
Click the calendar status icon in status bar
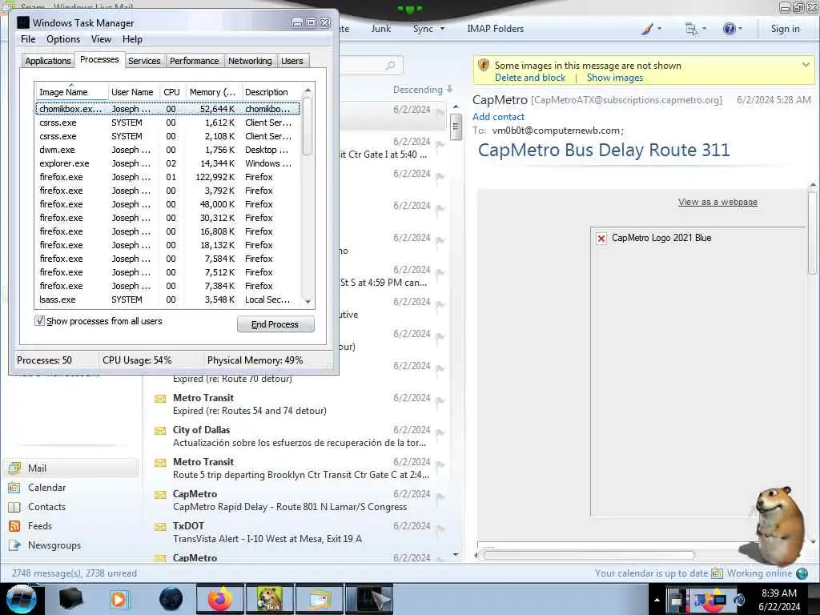[x=717, y=573]
